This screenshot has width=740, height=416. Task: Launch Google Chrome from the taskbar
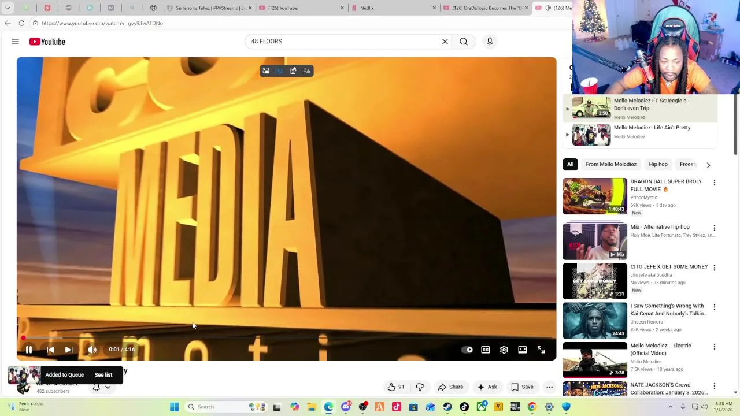(532, 407)
